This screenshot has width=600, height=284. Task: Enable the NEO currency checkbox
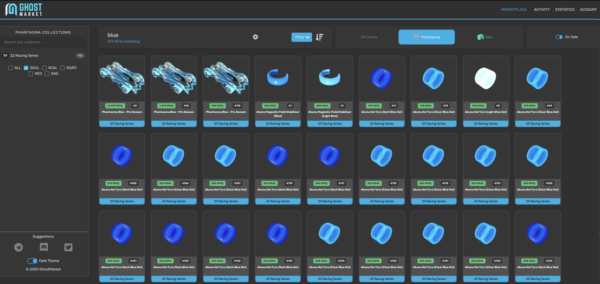(31, 73)
